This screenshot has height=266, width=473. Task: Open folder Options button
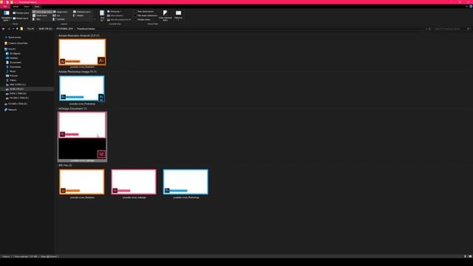(178, 16)
